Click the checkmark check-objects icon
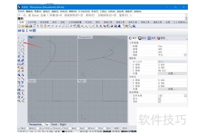The height and width of the screenshot is (136, 205). (23, 97)
